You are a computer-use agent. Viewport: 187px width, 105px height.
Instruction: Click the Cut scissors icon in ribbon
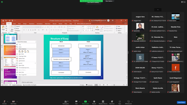coord(6,26)
